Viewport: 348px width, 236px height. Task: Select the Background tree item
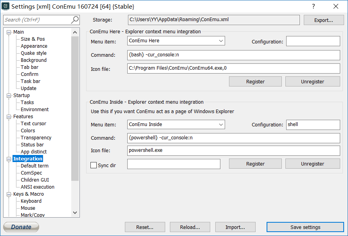(34, 60)
